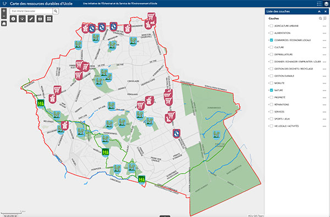Open the legend list icon in header
330x217 pixels.
pyautogui.click(x=319, y=4)
